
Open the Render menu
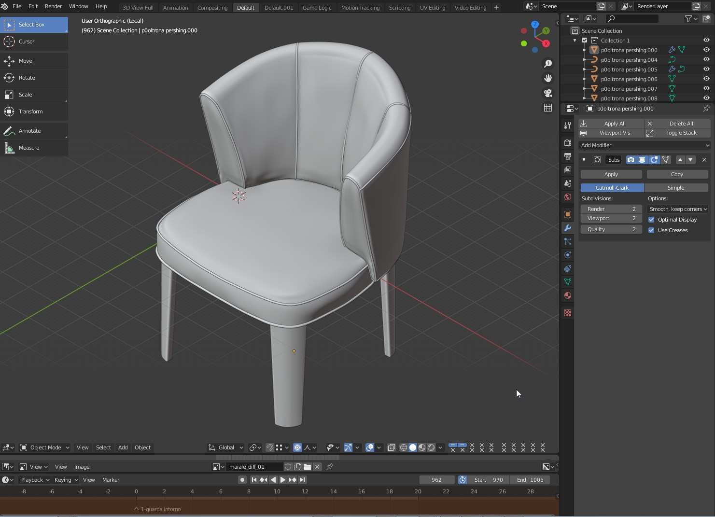tap(53, 6)
